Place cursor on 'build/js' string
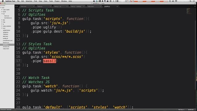The width and height of the screenshot is (197, 111). click(x=74, y=31)
